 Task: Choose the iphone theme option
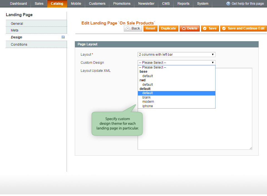click(x=147, y=106)
